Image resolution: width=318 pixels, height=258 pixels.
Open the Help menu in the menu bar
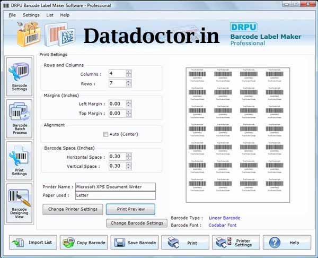[65, 15]
